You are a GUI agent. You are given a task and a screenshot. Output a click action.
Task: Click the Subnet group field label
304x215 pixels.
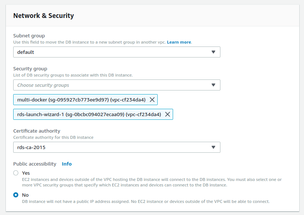point(29,36)
